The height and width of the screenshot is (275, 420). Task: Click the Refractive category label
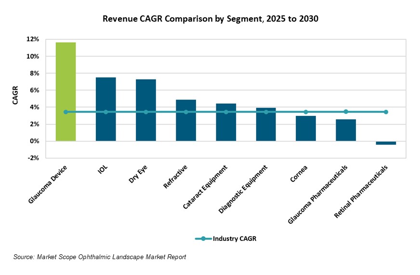(x=175, y=176)
